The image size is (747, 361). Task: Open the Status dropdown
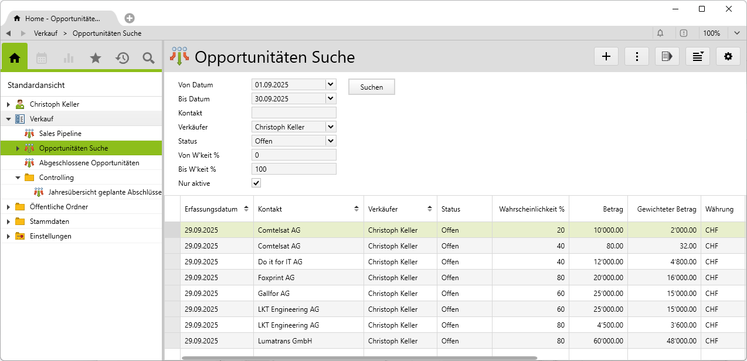tap(331, 141)
